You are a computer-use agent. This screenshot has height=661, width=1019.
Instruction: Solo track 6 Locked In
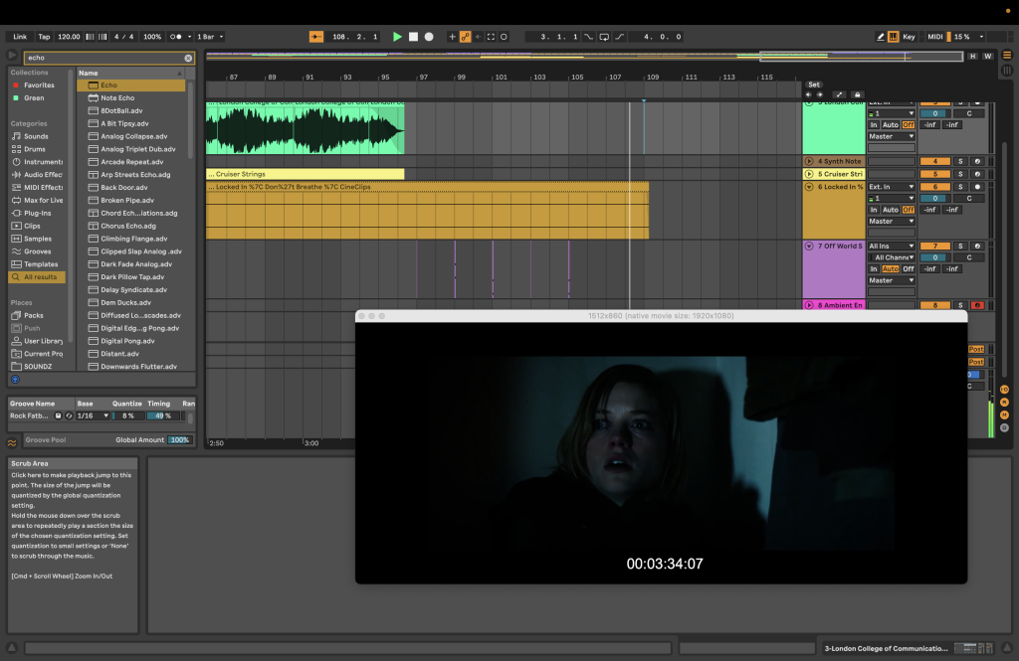pos(960,187)
